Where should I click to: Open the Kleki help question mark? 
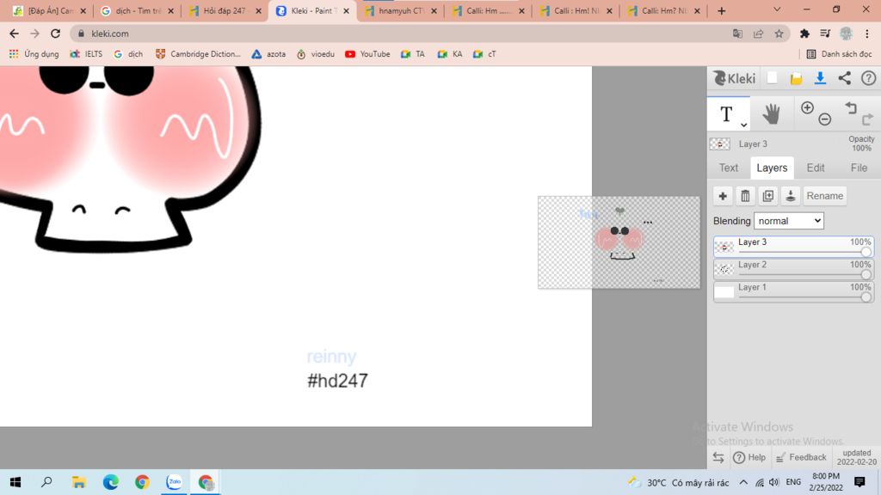pos(868,78)
